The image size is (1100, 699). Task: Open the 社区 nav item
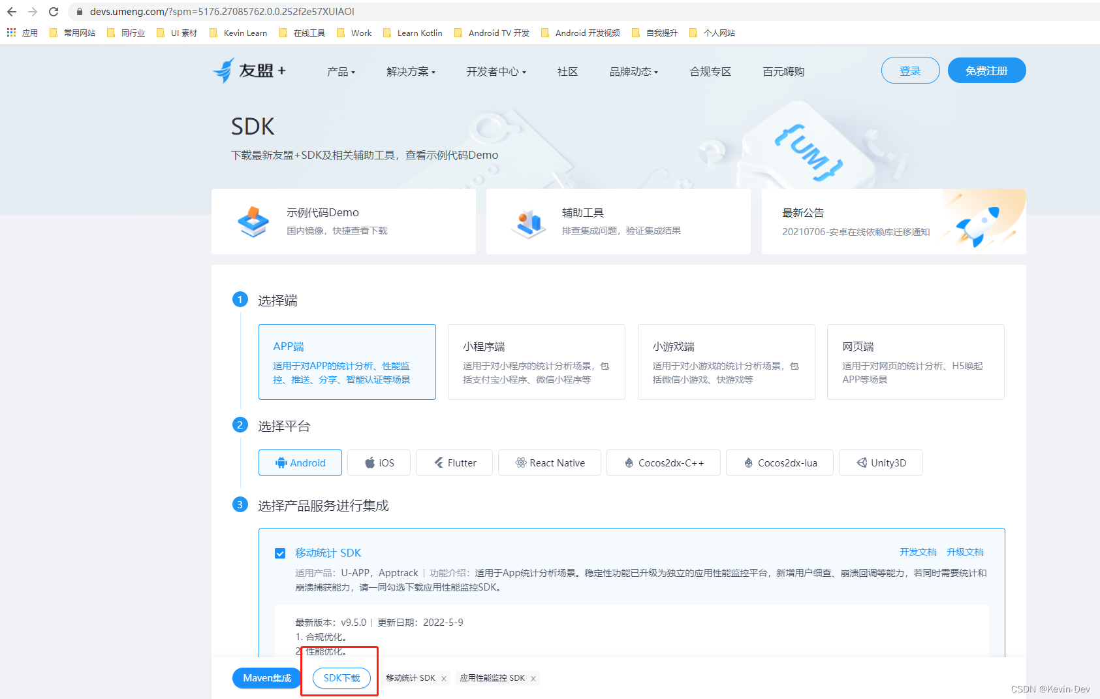pyautogui.click(x=567, y=71)
